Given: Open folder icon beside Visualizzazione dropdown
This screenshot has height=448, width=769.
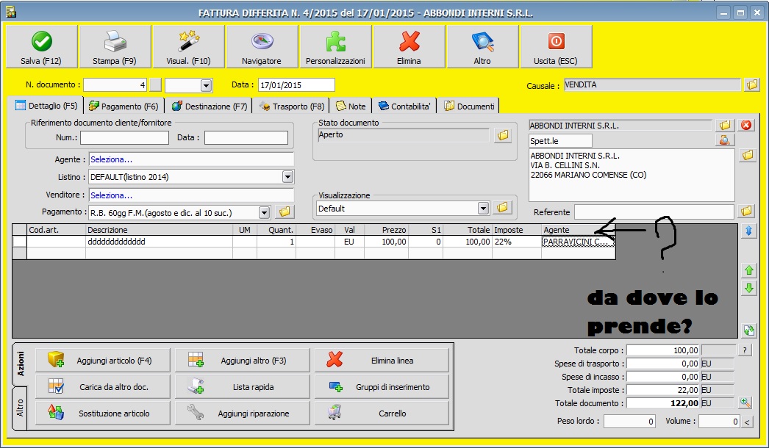Looking at the screenshot, I should coord(502,207).
